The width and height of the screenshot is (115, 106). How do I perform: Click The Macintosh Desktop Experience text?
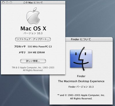81,81
